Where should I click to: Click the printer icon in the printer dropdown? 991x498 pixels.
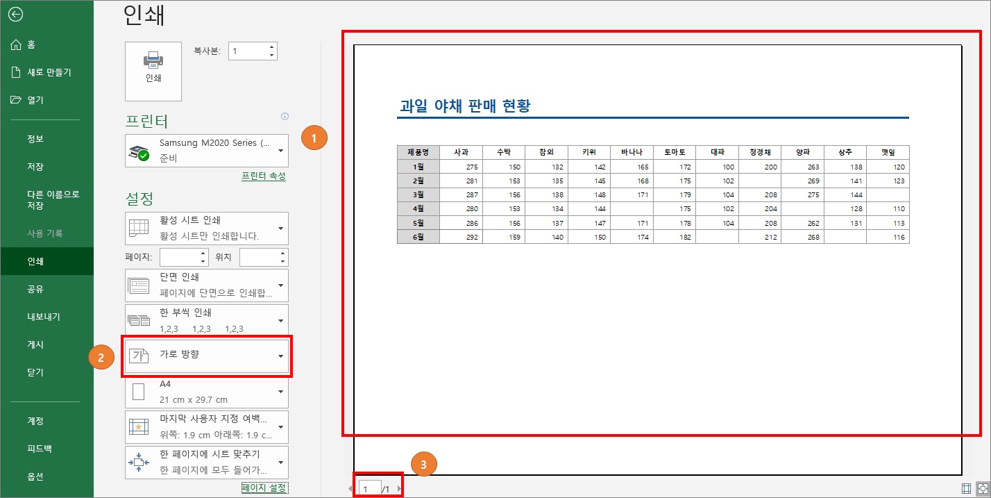(139, 153)
